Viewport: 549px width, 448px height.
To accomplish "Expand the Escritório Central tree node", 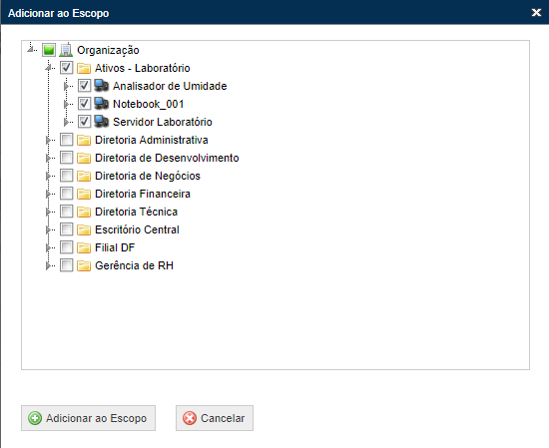I will [48, 229].
